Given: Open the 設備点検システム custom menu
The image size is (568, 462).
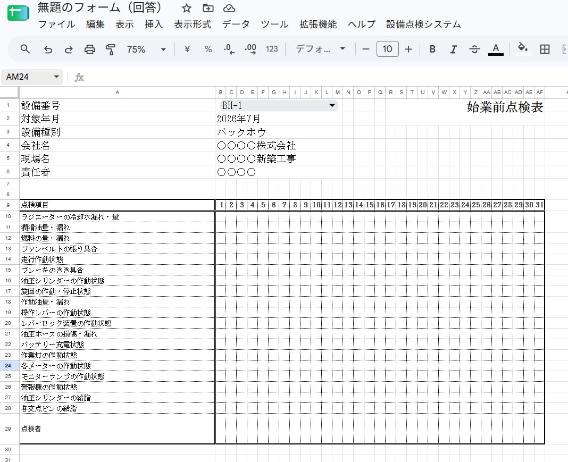Looking at the screenshot, I should click(x=423, y=24).
